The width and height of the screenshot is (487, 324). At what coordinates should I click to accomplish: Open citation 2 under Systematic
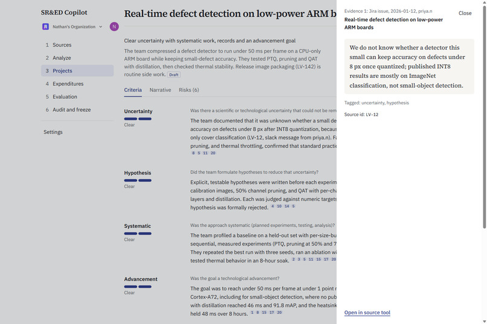click(294, 259)
